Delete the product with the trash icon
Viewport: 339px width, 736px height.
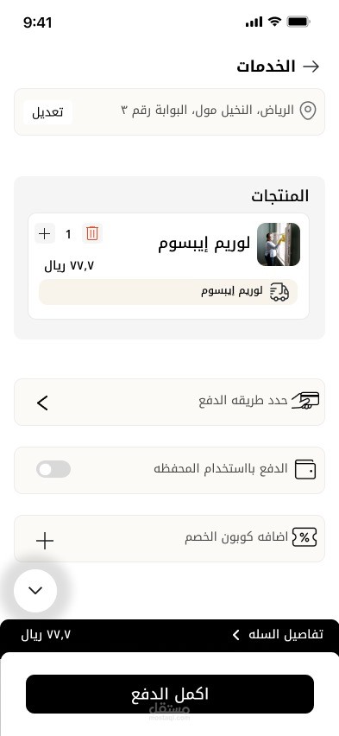(92, 233)
